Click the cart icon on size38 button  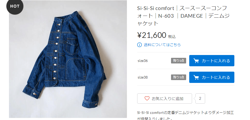(x=196, y=77)
